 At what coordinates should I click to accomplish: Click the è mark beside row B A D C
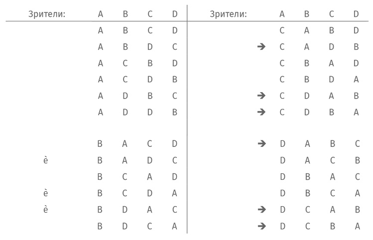(x=46, y=161)
